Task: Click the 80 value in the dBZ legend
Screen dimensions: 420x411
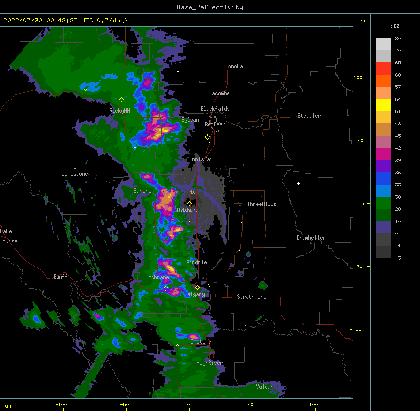Action: 398,39
